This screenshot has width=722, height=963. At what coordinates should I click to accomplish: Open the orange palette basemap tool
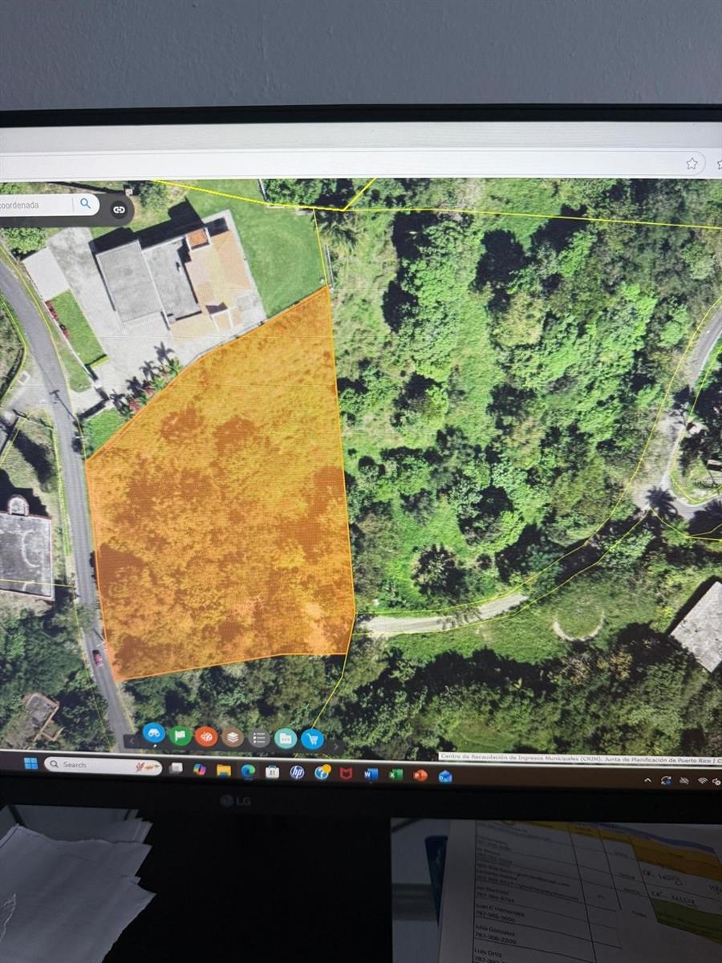tap(206, 736)
